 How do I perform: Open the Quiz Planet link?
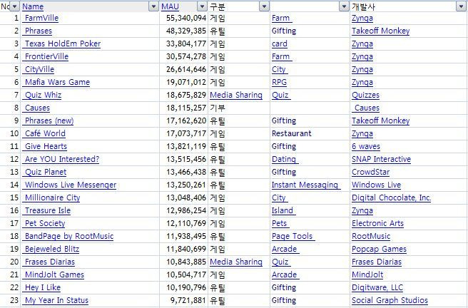[46, 172]
